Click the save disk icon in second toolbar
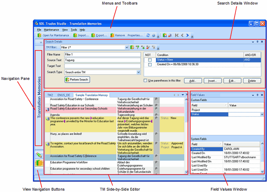The image size is (267, 192). [165, 35]
